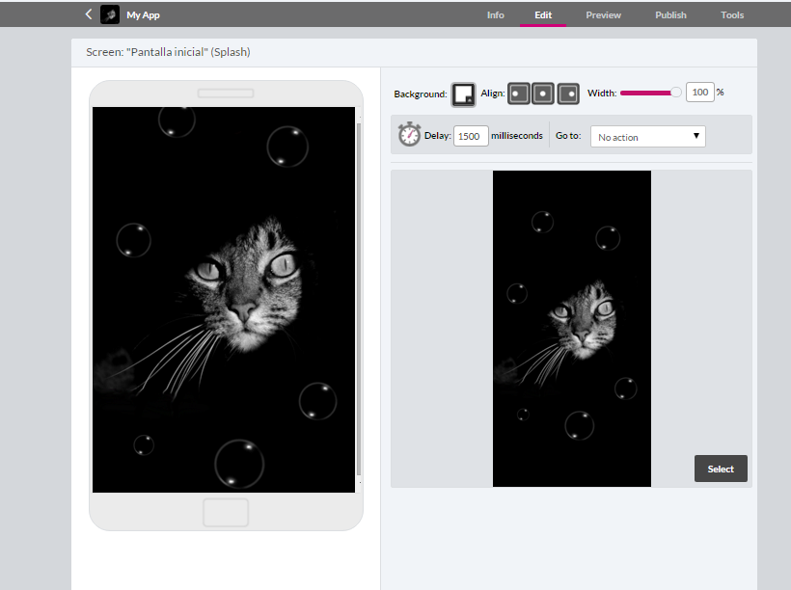This screenshot has height=590, width=791.
Task: Click the Screen "Pantalla inicial" (Splash) heading
Action: point(168,52)
